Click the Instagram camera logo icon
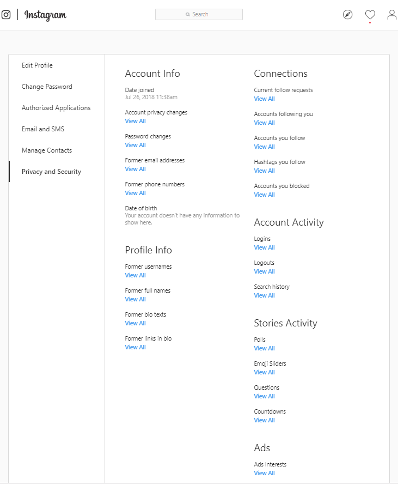This screenshot has width=398, height=491. [x=5, y=15]
